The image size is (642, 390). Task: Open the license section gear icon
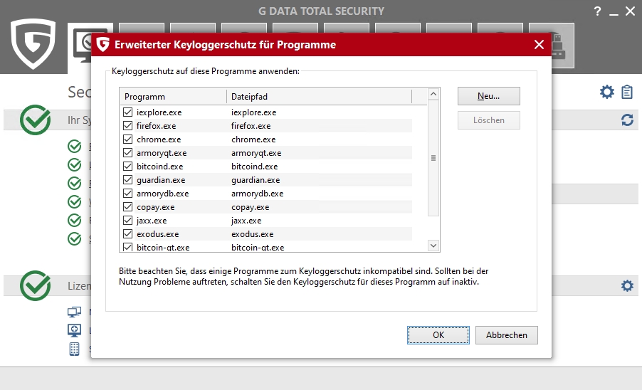[627, 285]
